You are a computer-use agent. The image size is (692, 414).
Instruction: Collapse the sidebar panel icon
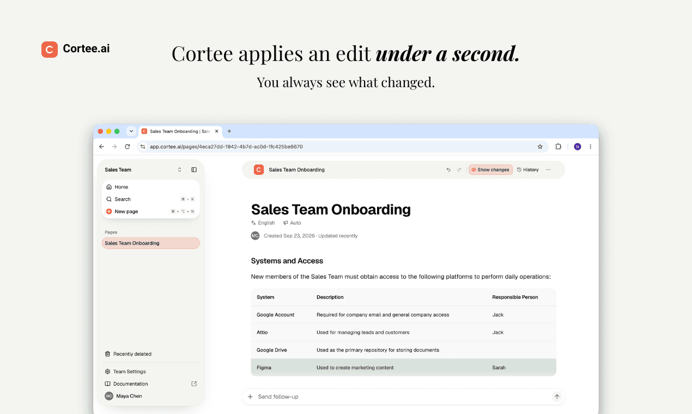tap(194, 170)
